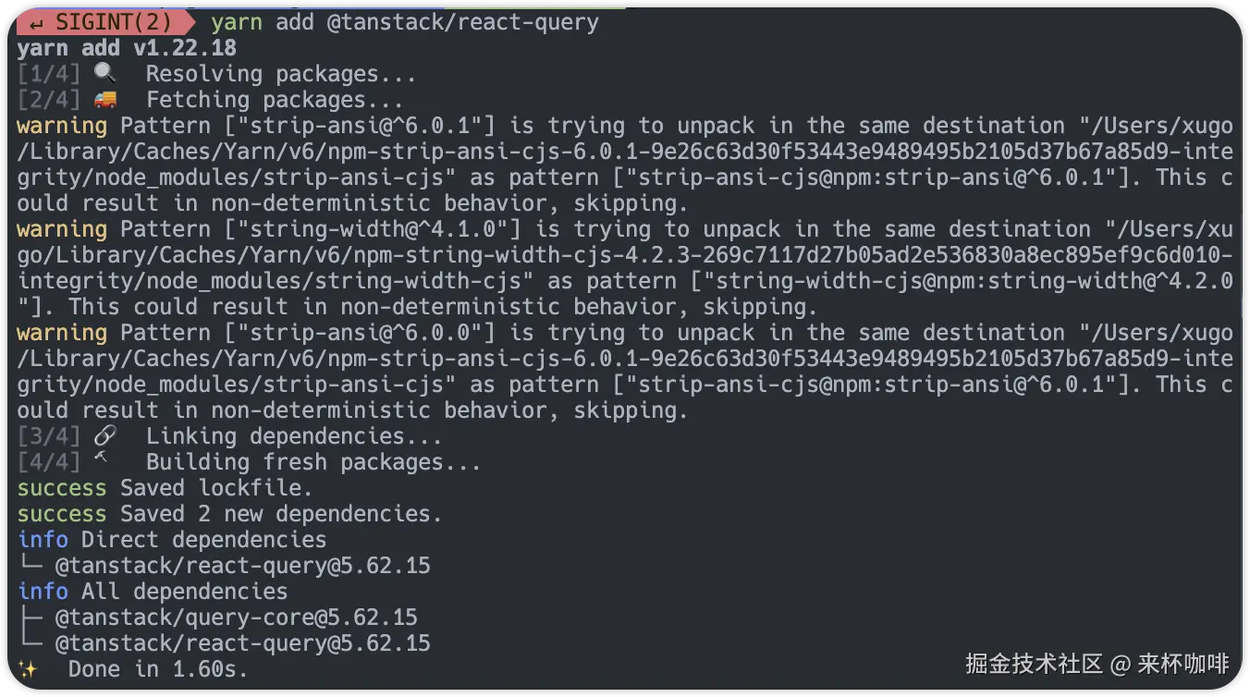
Task: Click the delivery truck emoji beside Fetching packages
Action: point(105,100)
